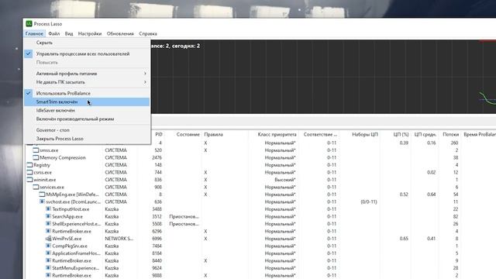The width and height of the screenshot is (496, 279).
Task: Choose Закрыть Process Lasso entry
Action: pos(87,139)
